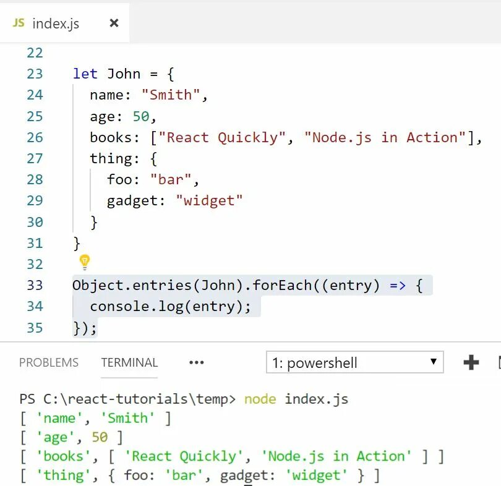Open the terminal panel ellipsis menu

[x=196, y=362]
